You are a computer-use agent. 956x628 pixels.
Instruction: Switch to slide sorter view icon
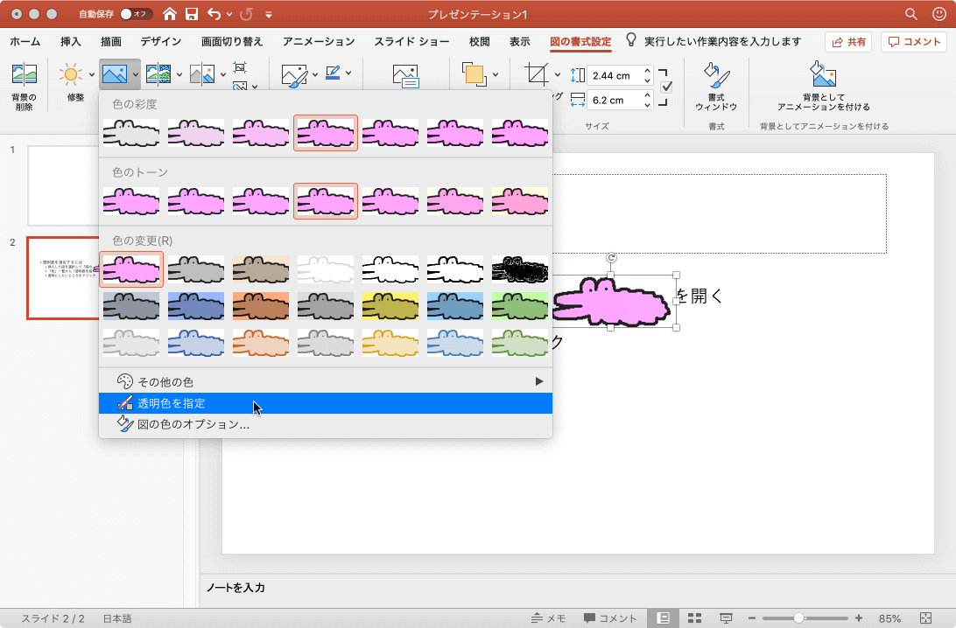point(694,618)
